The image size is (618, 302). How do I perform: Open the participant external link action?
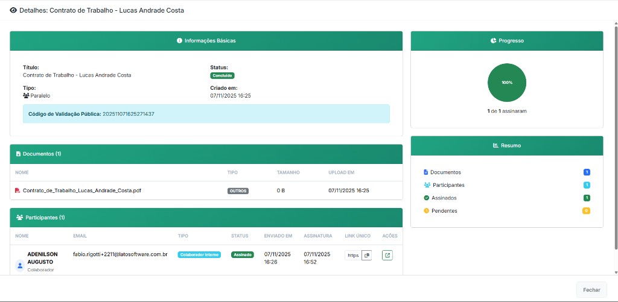(x=387, y=255)
